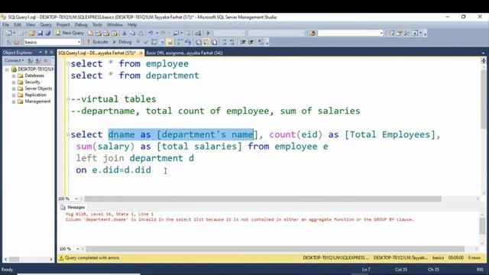Click the Object Explorer disconnect icon
489x275 pixels.
(x=37, y=60)
